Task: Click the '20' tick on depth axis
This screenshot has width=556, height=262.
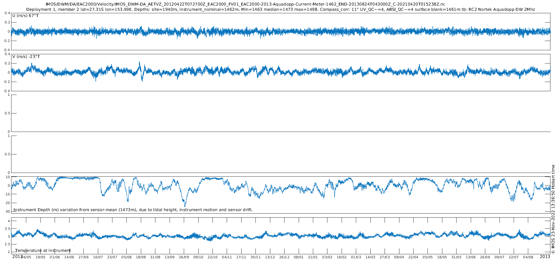Action: pos(8,203)
